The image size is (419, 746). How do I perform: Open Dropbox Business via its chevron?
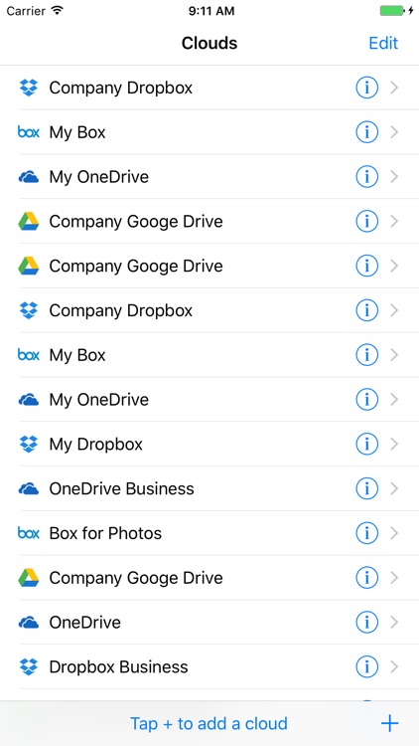(x=394, y=667)
